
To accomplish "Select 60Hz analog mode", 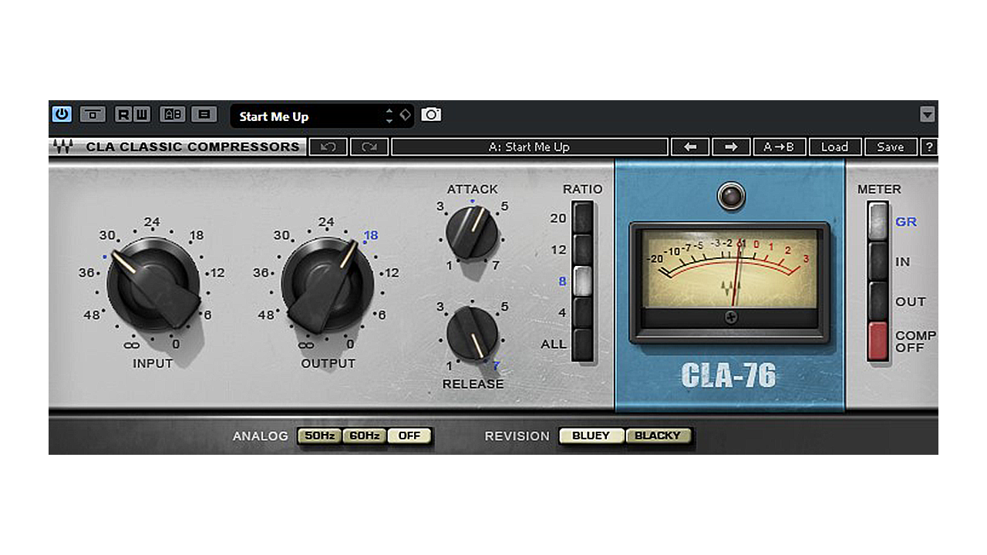I will coord(364,436).
